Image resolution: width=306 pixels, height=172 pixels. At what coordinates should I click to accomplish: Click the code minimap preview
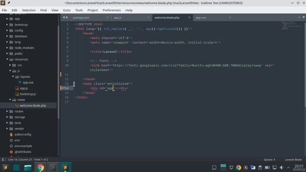292,26
